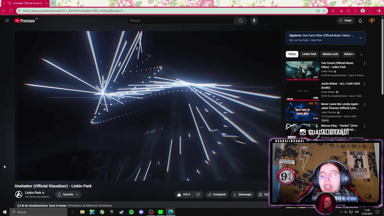Add page to favorites with star icon
384x216 pixels.
[324, 11]
